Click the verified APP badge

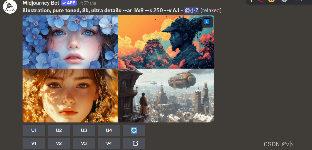tap(69, 3)
